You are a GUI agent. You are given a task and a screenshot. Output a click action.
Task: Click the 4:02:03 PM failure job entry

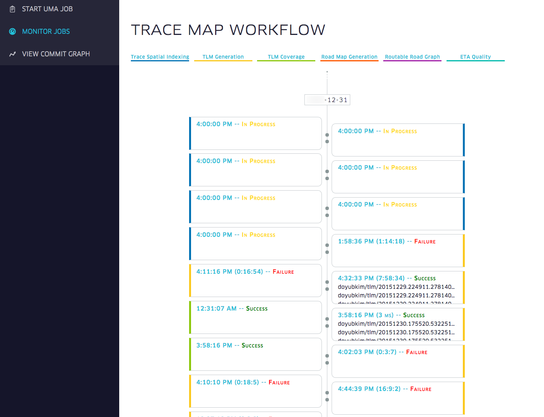398,361
